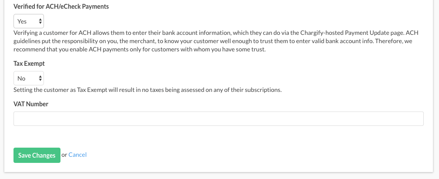
Task: Open the ACH/eCheck verification dropdown showing Yes
Action: click(x=29, y=21)
